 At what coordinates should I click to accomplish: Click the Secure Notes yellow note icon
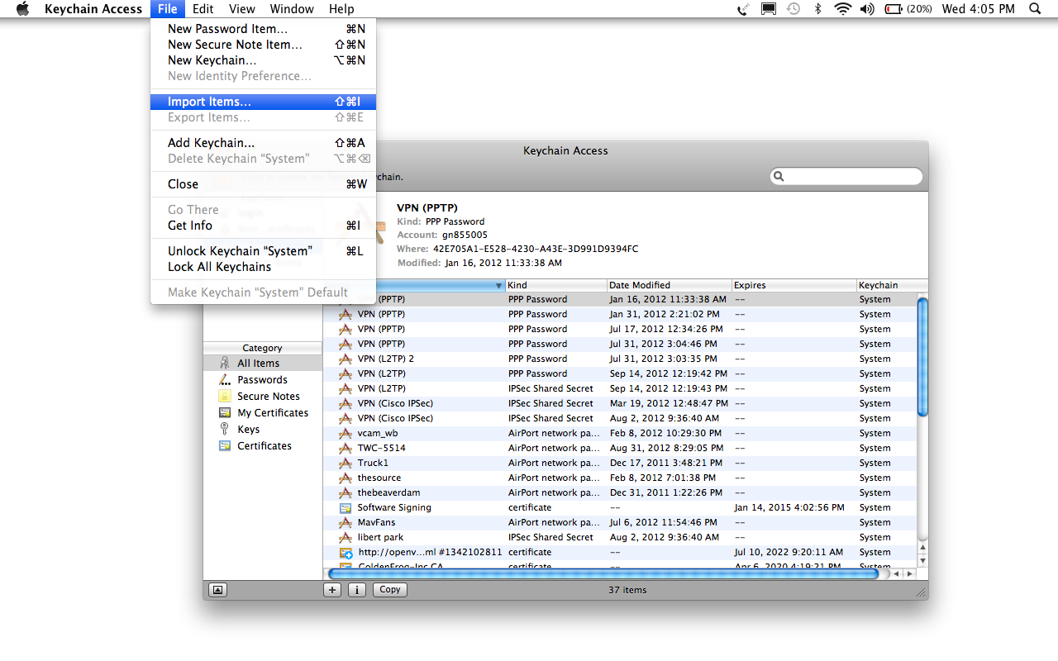(x=224, y=396)
